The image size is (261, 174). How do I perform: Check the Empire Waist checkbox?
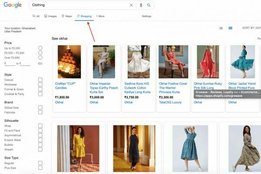click(40, 140)
